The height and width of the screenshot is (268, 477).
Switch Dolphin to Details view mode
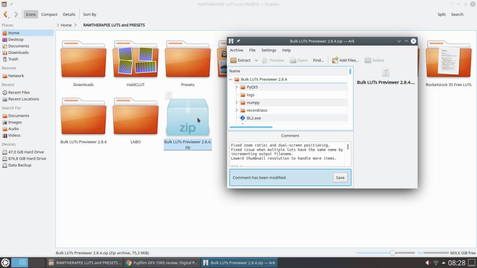[69, 14]
